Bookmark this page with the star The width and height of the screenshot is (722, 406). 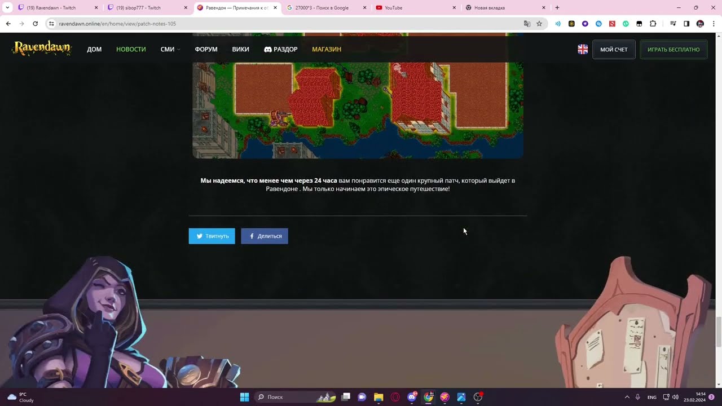pos(539,24)
